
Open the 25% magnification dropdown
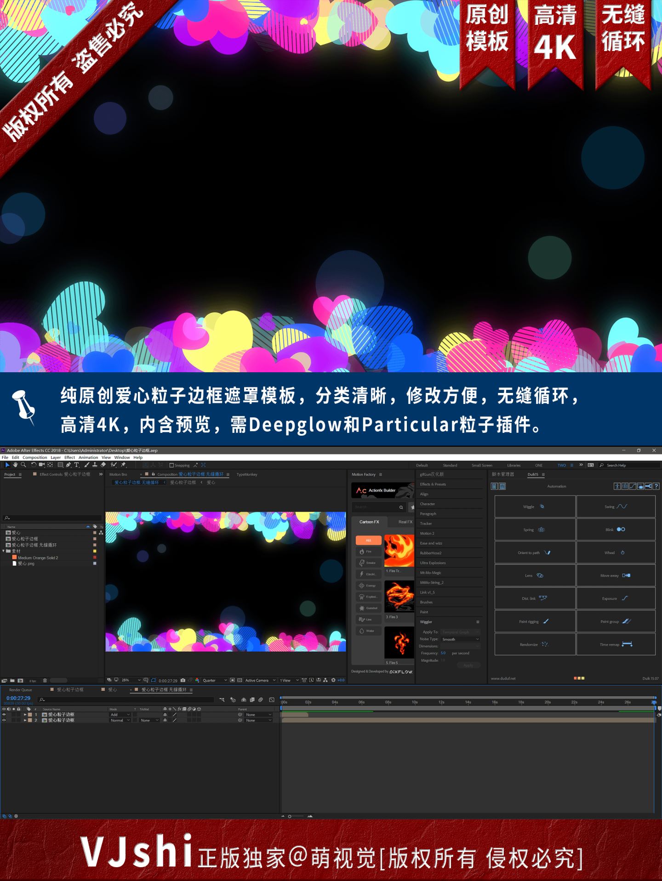coord(131,680)
